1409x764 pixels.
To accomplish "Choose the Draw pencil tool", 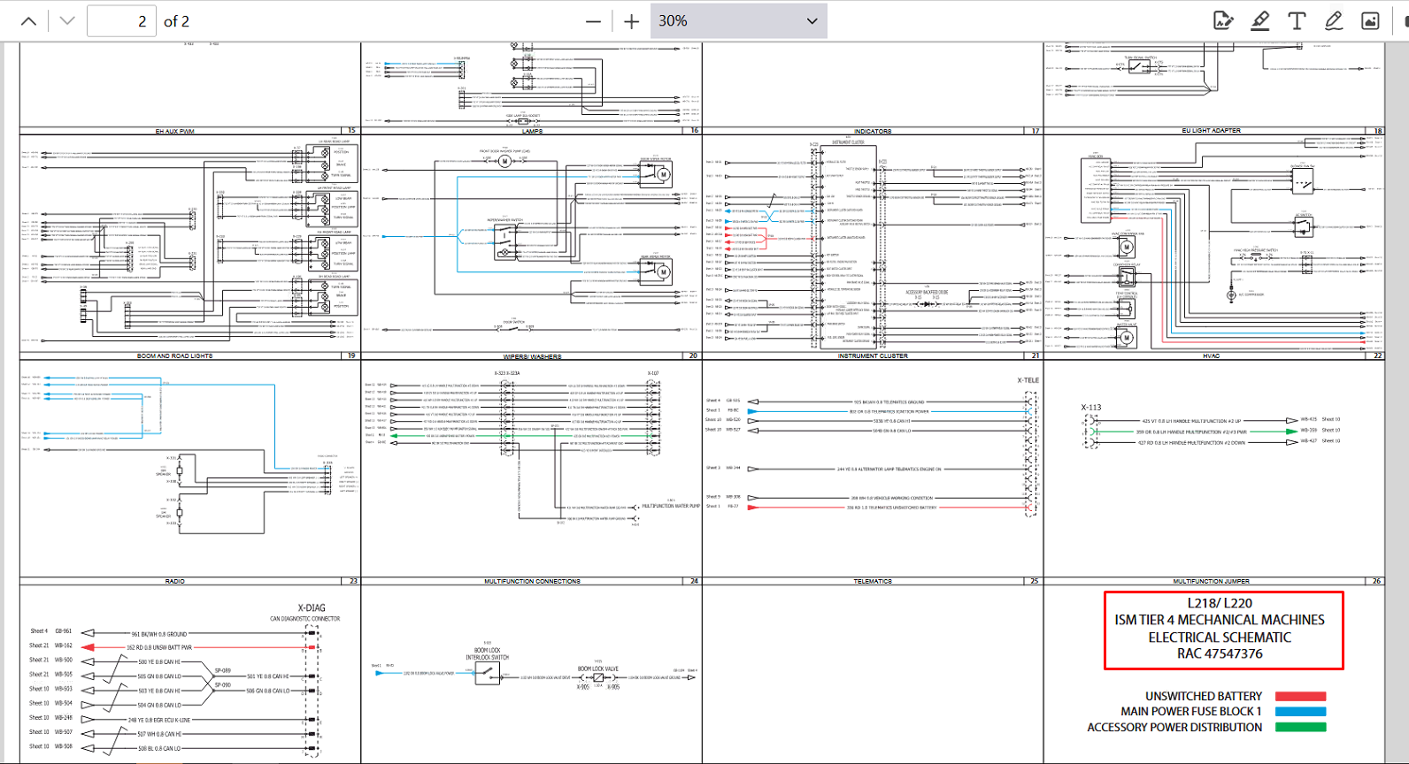I will click(1334, 21).
